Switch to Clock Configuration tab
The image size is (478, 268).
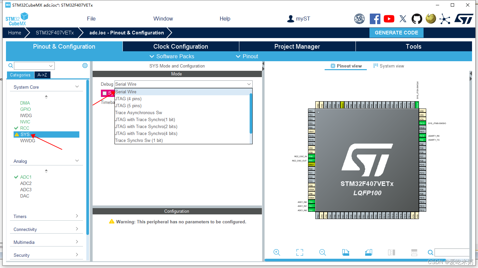coord(181,46)
